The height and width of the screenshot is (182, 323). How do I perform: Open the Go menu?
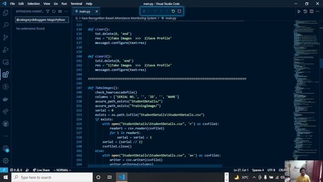point(56,4)
